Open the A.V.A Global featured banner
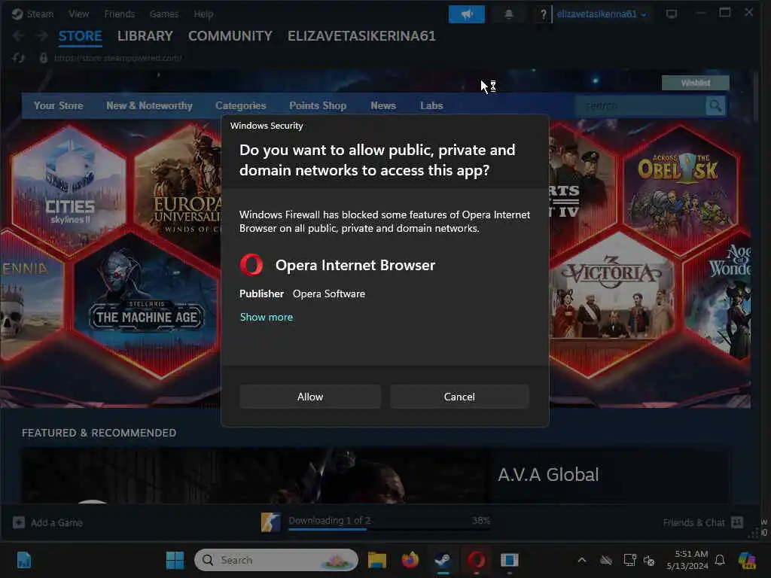The height and width of the screenshot is (578, 771). pyautogui.click(x=376, y=476)
